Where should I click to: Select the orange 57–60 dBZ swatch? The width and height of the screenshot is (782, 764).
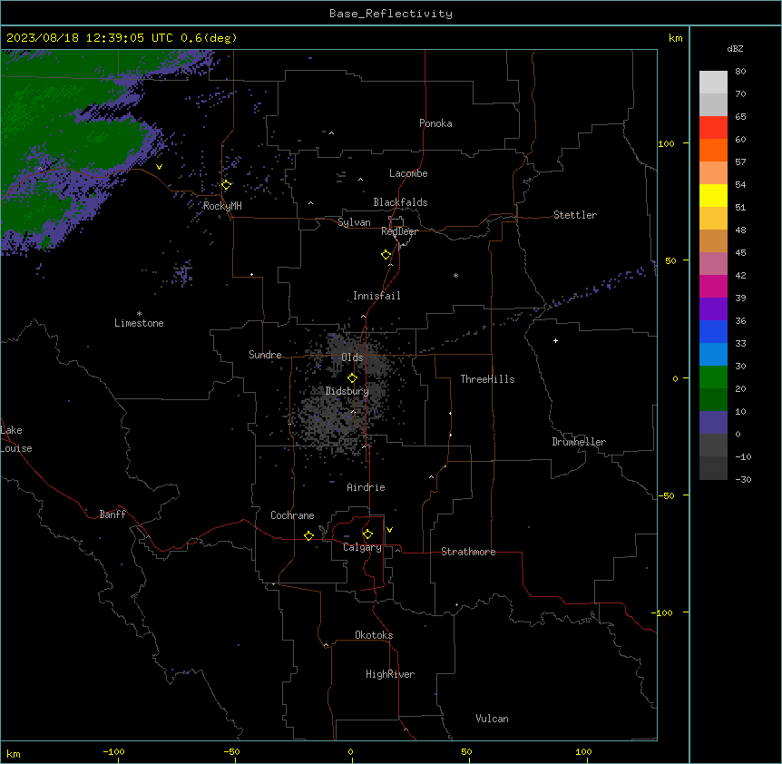click(713, 150)
